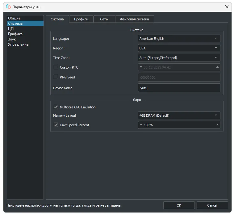Screen dimensions: 234x214
Task: Switch to the Система tab
Action: [57, 19]
